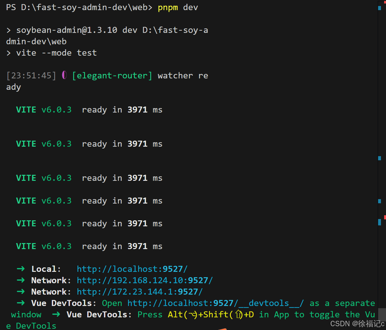
Task: Open Network link http://172.23.144.1:9527/
Action: (x=140, y=292)
